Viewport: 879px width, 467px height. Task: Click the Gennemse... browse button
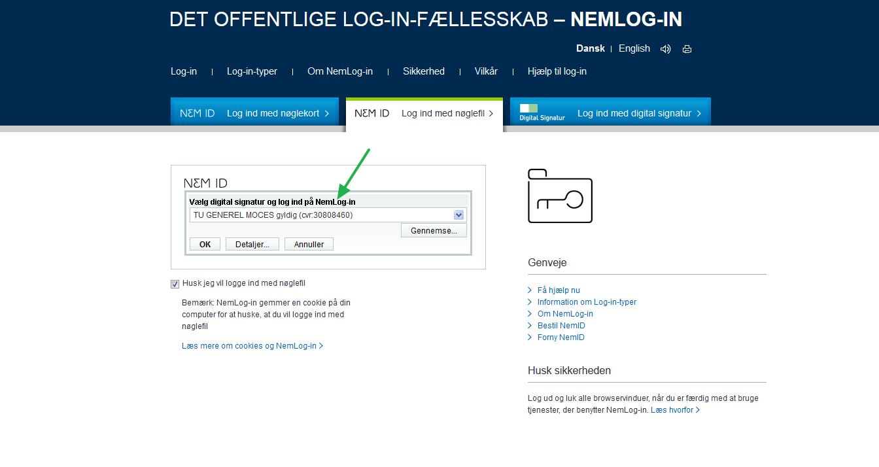coord(434,230)
